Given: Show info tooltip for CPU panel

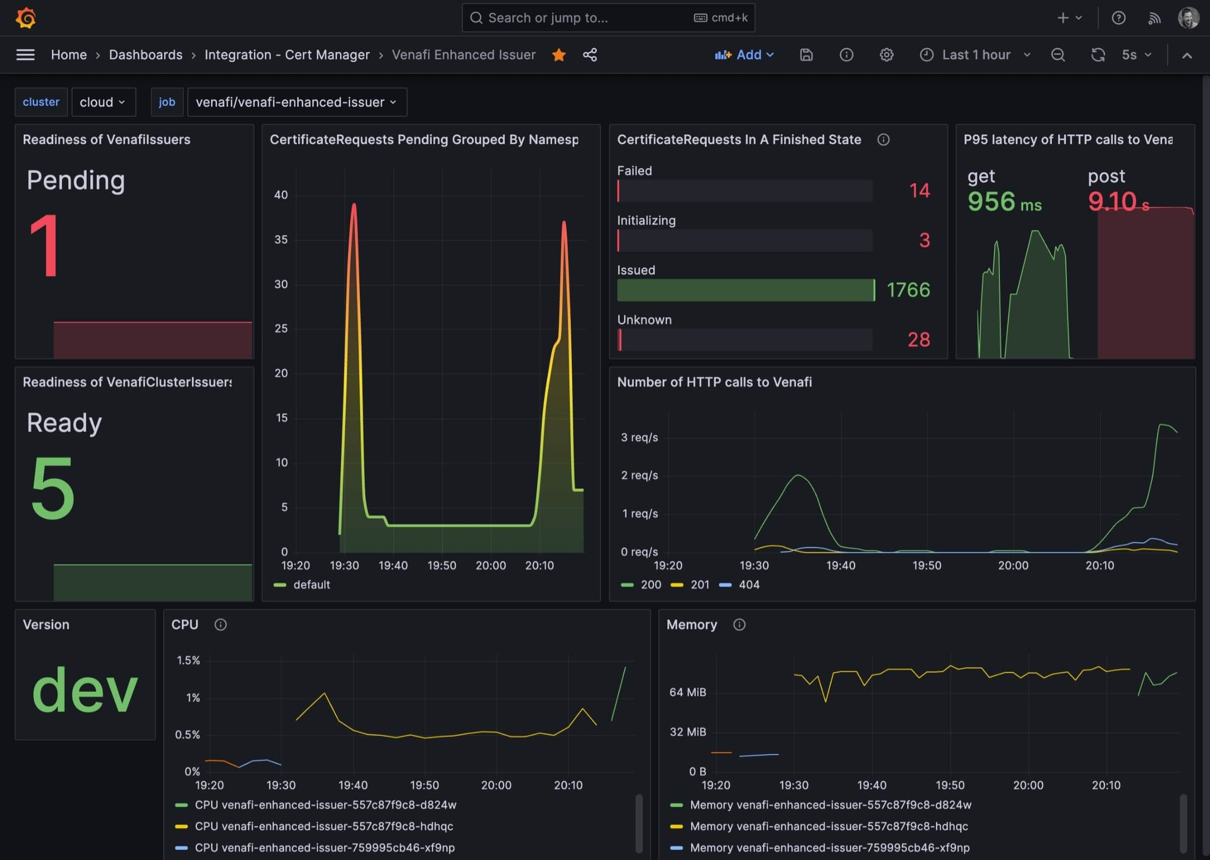Looking at the screenshot, I should 220,624.
